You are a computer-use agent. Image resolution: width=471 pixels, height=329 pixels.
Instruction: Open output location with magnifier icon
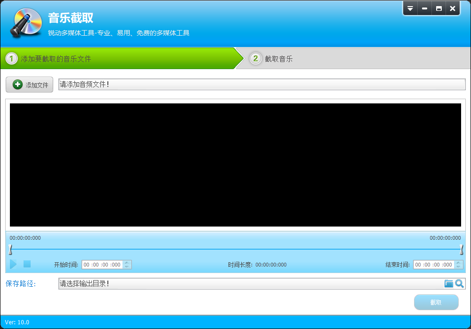pyautogui.click(x=459, y=283)
